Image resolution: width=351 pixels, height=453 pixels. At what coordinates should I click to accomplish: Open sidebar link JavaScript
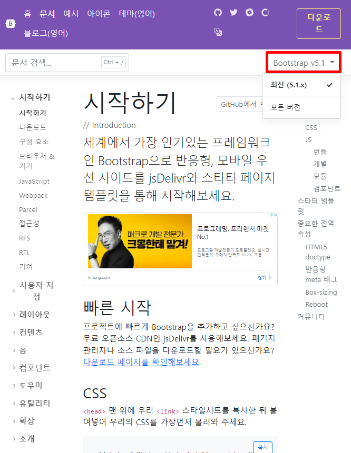click(x=34, y=181)
